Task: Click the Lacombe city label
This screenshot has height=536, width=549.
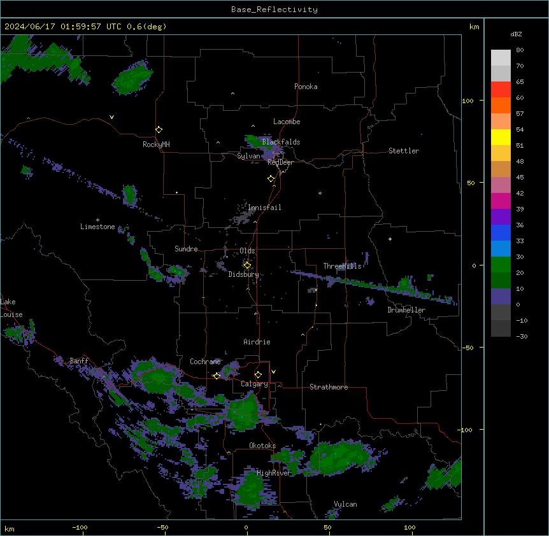Action: [287, 122]
